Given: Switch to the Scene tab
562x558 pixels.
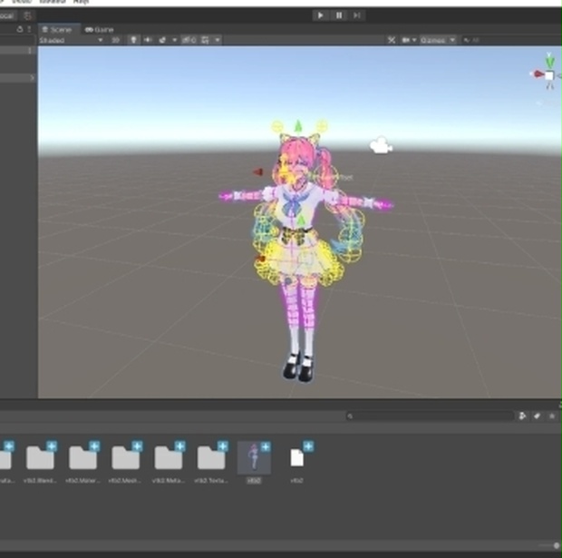Looking at the screenshot, I should click(57, 30).
